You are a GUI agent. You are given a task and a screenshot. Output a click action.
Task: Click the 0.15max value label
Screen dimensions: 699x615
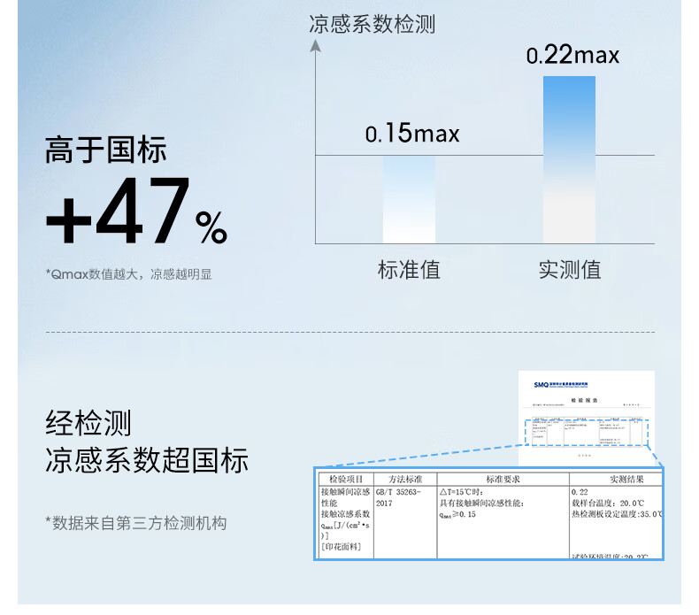click(412, 133)
